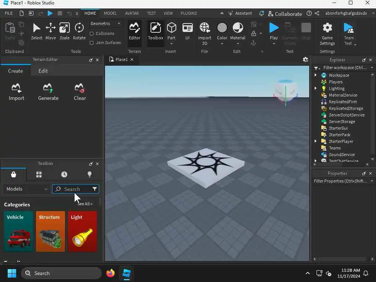The image size is (376, 282).
Task: Open the FILE menu
Action: click(x=9, y=14)
